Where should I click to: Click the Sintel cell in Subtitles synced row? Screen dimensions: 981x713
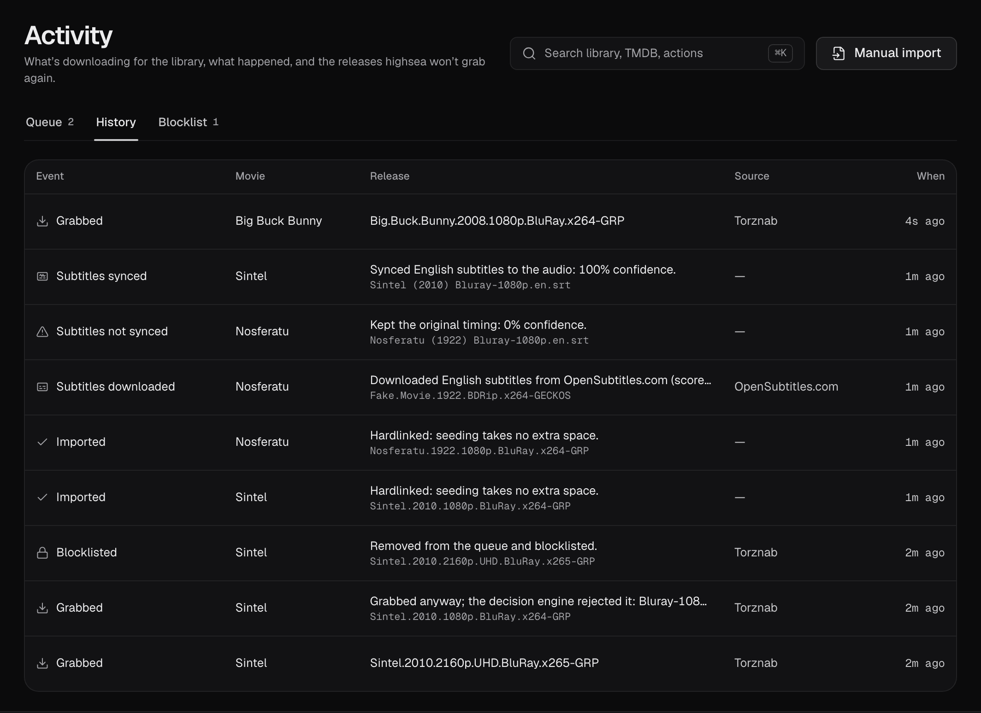click(251, 276)
